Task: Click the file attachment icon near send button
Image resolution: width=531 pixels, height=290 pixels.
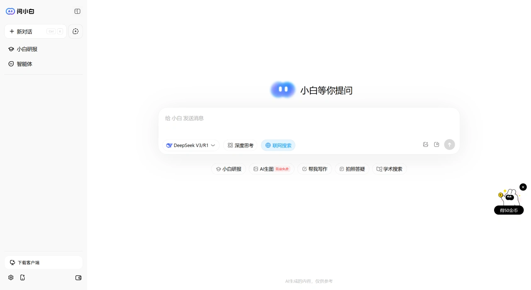Action: tap(436, 144)
